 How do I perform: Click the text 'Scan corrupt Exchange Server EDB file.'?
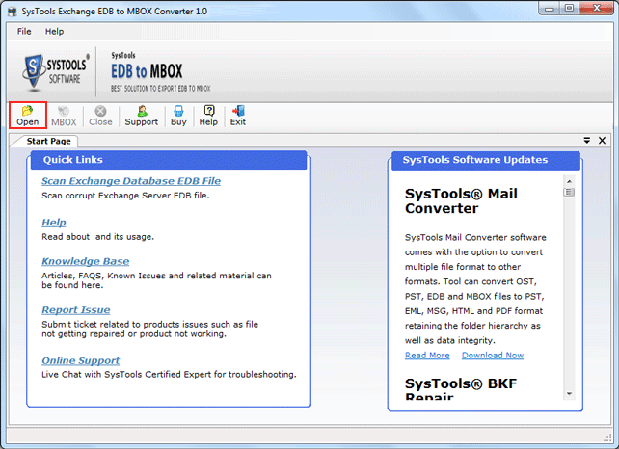(x=125, y=196)
